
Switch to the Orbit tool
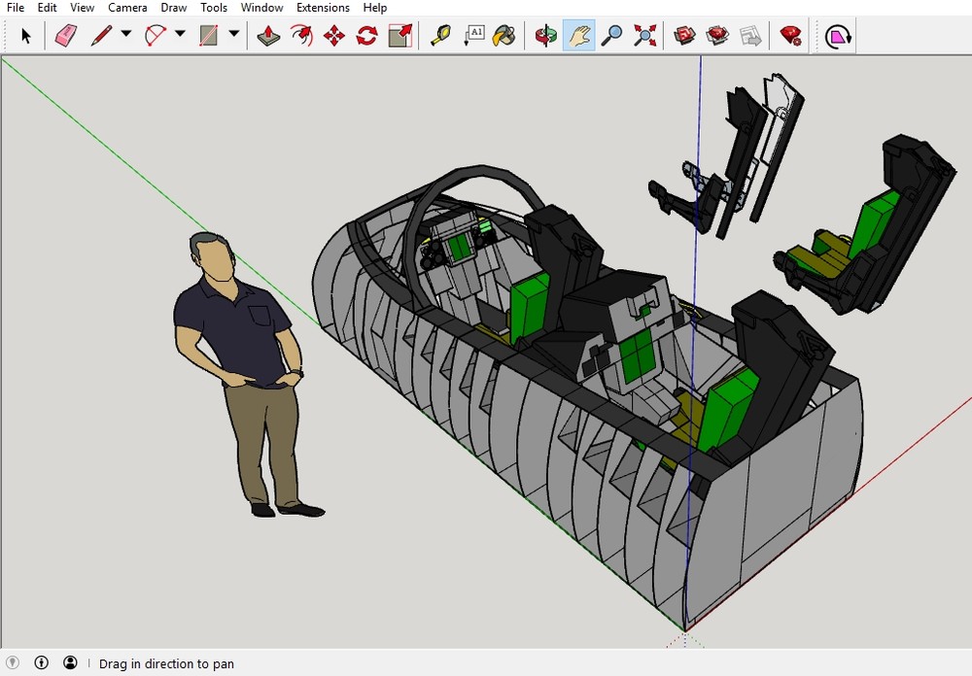coord(545,35)
